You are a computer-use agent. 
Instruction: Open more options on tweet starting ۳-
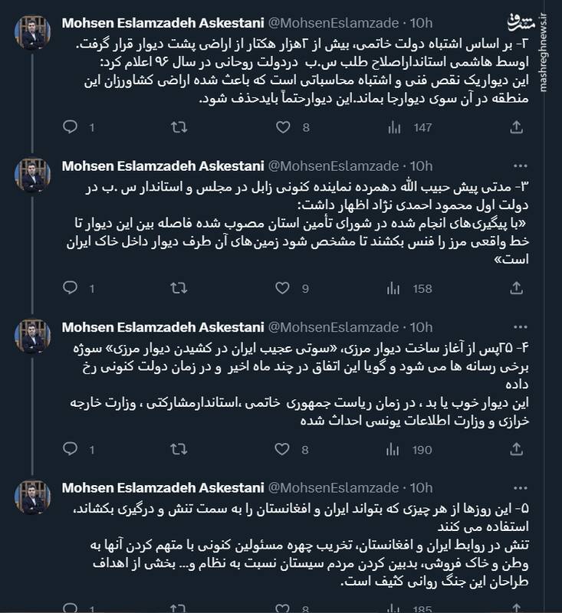click(x=520, y=166)
